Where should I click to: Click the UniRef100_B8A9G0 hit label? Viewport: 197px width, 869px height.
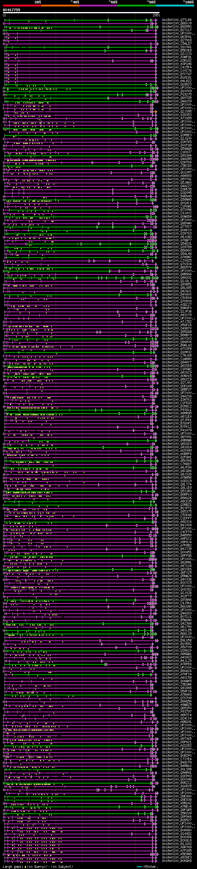176,251
